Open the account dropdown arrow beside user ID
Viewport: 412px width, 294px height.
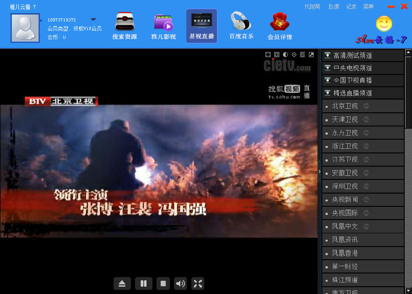[93, 20]
